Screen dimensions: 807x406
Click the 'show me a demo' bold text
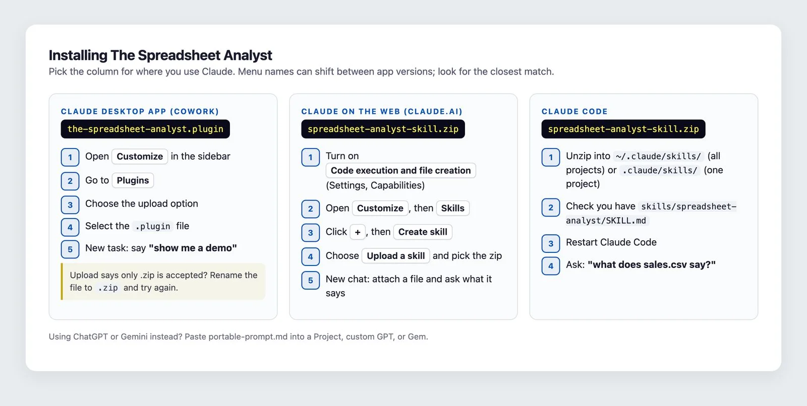193,248
